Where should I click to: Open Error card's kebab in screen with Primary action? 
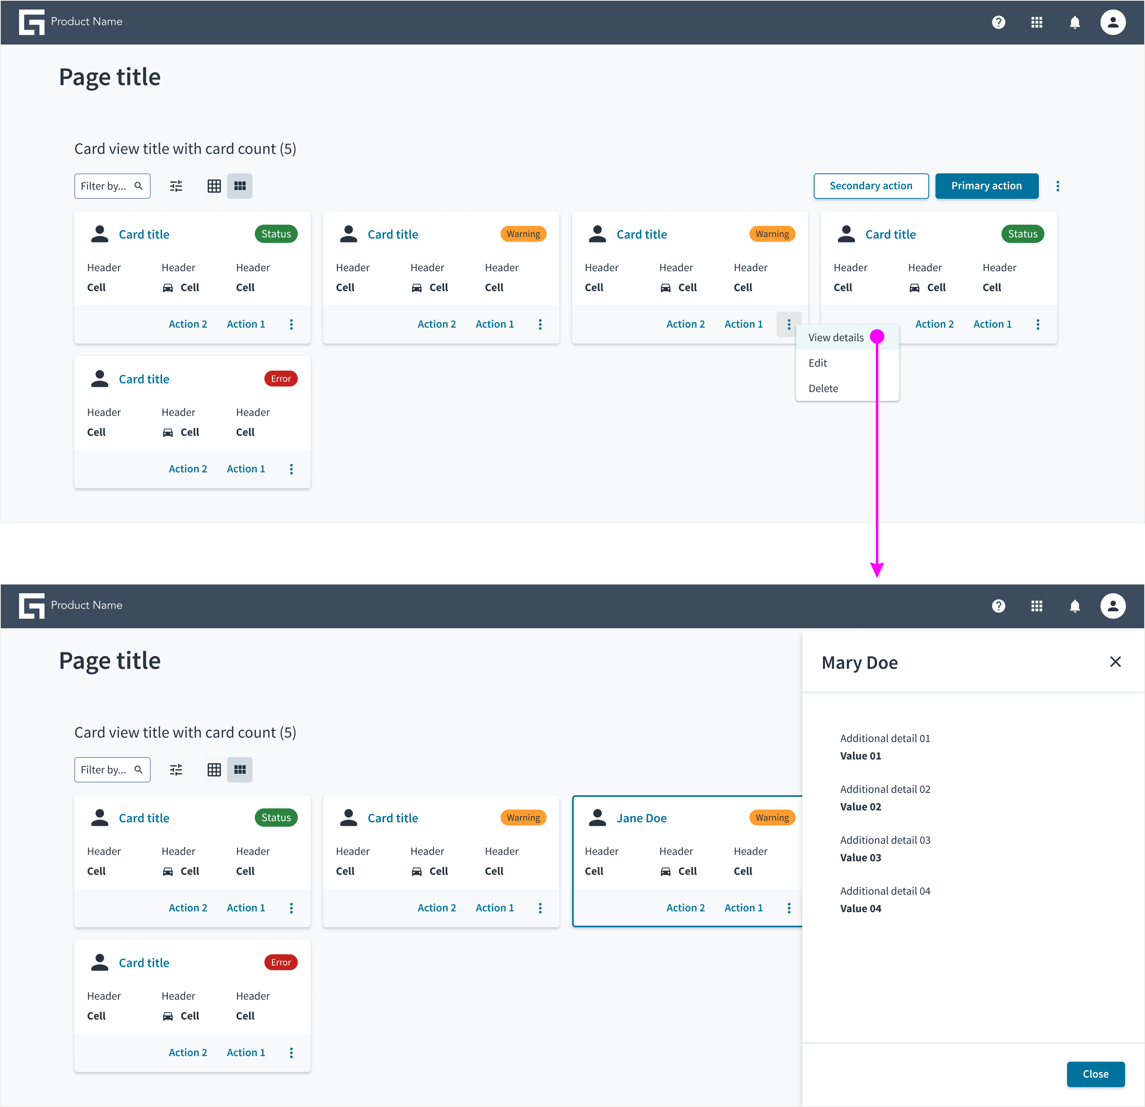pyautogui.click(x=291, y=469)
